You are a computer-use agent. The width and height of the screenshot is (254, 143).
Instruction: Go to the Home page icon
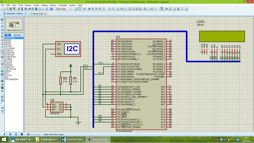pyautogui.click(x=19, y=9)
